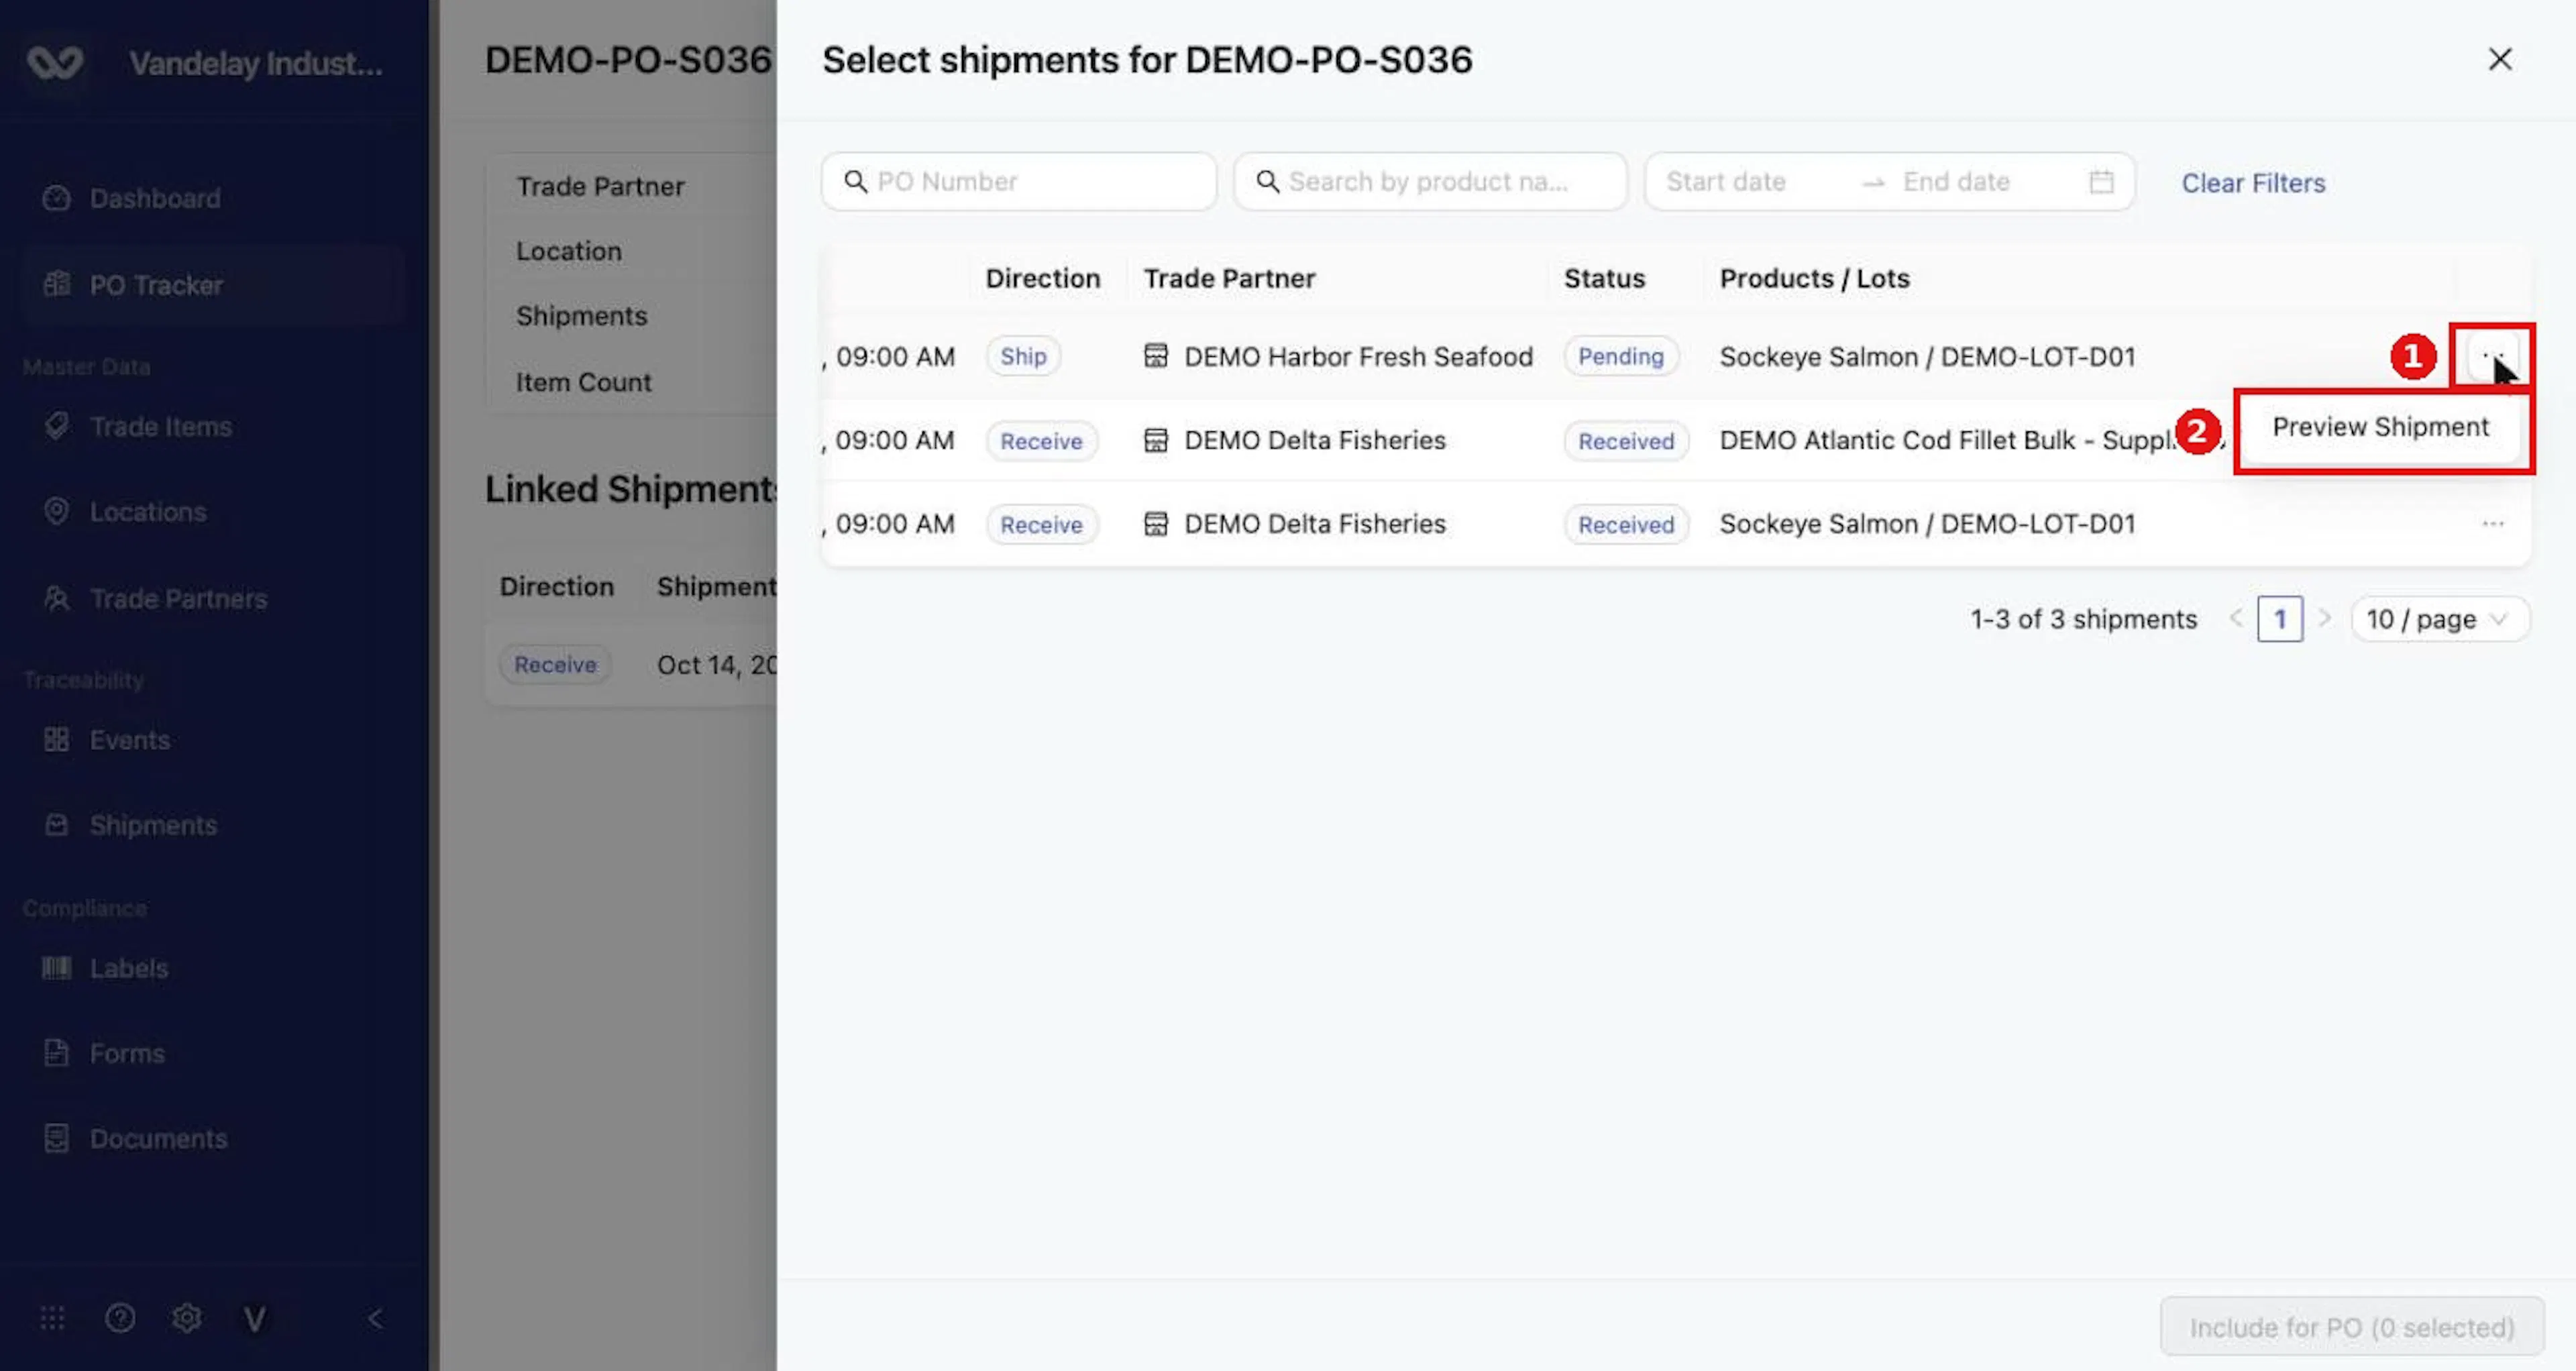The height and width of the screenshot is (1371, 2576).
Task: Open Trade Partners in the sidebar
Action: pos(178,599)
